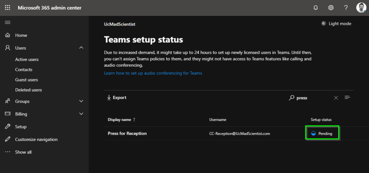This screenshot has width=369, height=173.
Task: Sort by Display name column arrow
Action: click(x=134, y=120)
